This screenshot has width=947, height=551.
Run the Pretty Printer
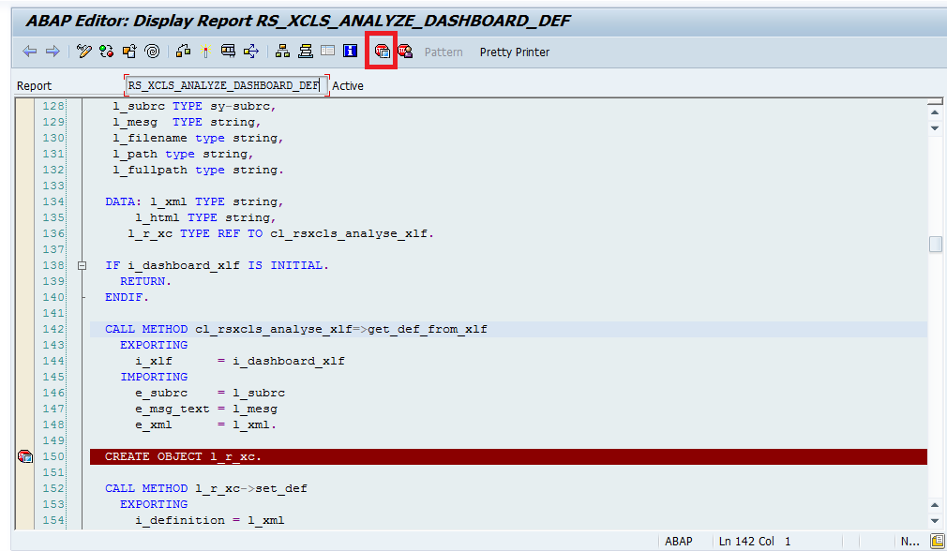pyautogui.click(x=515, y=52)
